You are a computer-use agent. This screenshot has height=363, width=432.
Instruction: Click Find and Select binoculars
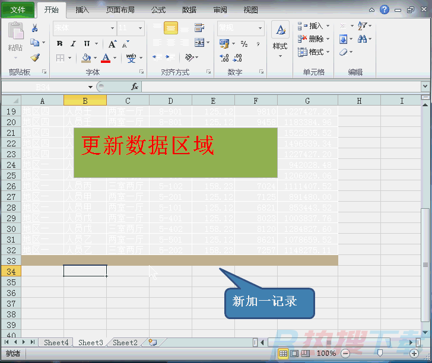point(363,39)
